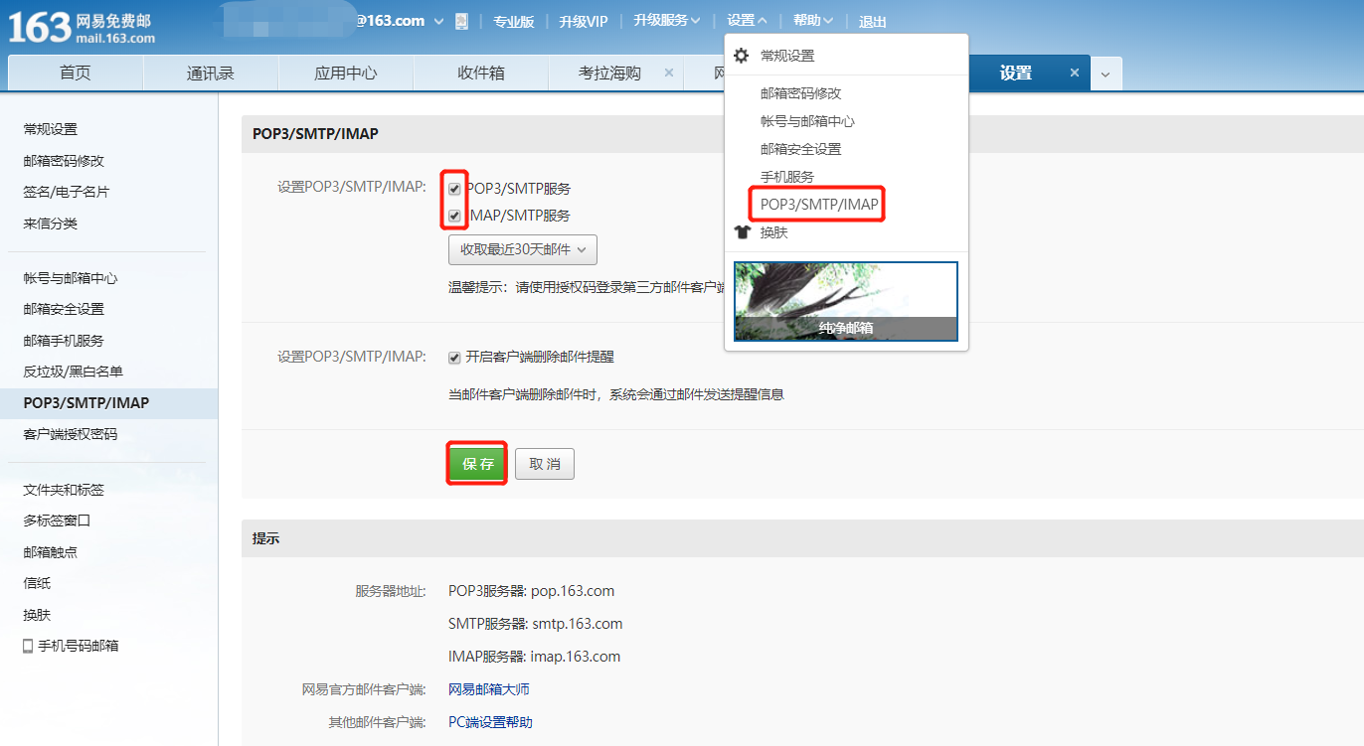Click the smtp.163.com server address text

coord(578,624)
